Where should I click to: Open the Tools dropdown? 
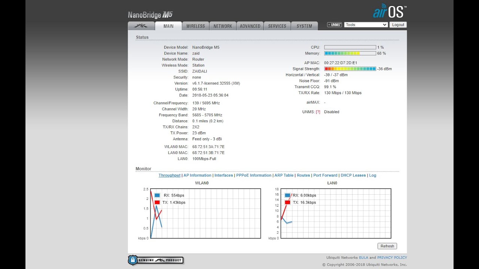click(x=366, y=25)
